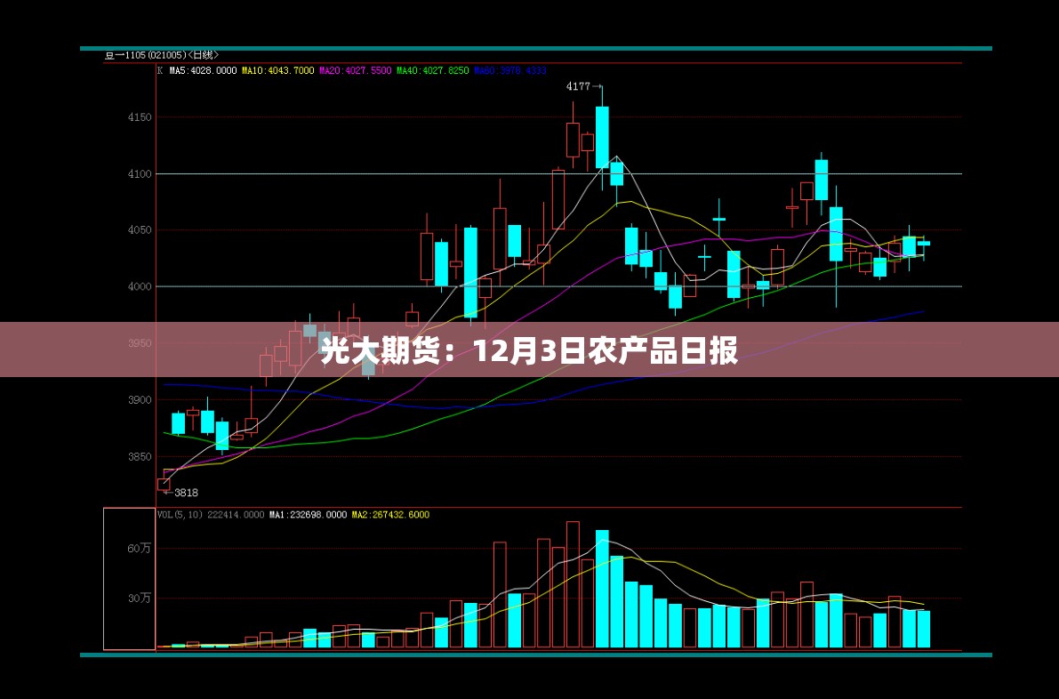Click the 4100 price axis label

click(140, 174)
